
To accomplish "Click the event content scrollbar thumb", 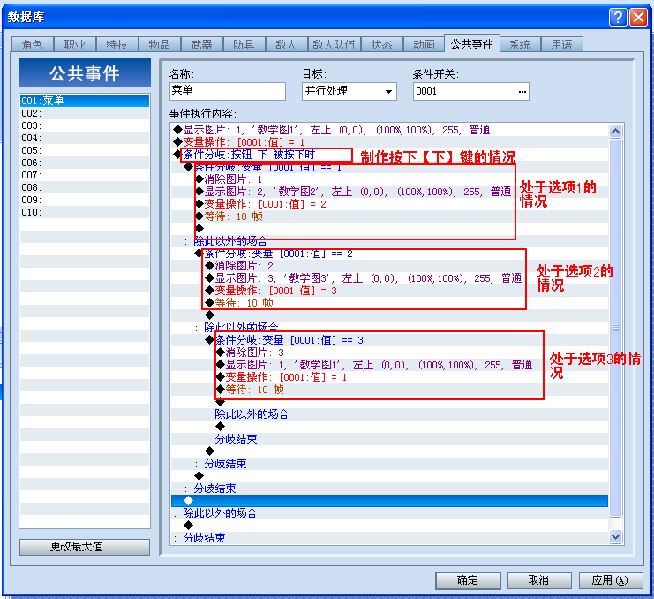I will coord(615,328).
